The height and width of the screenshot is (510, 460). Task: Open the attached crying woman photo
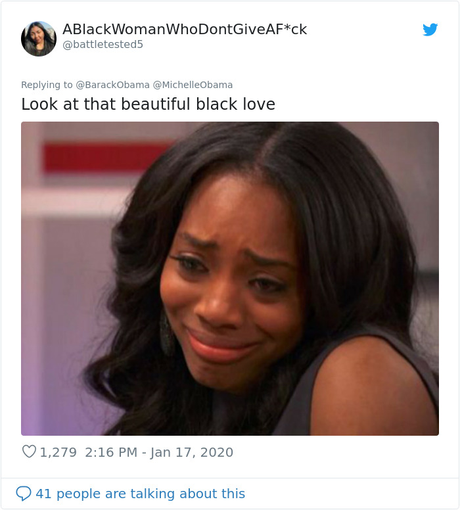230,279
